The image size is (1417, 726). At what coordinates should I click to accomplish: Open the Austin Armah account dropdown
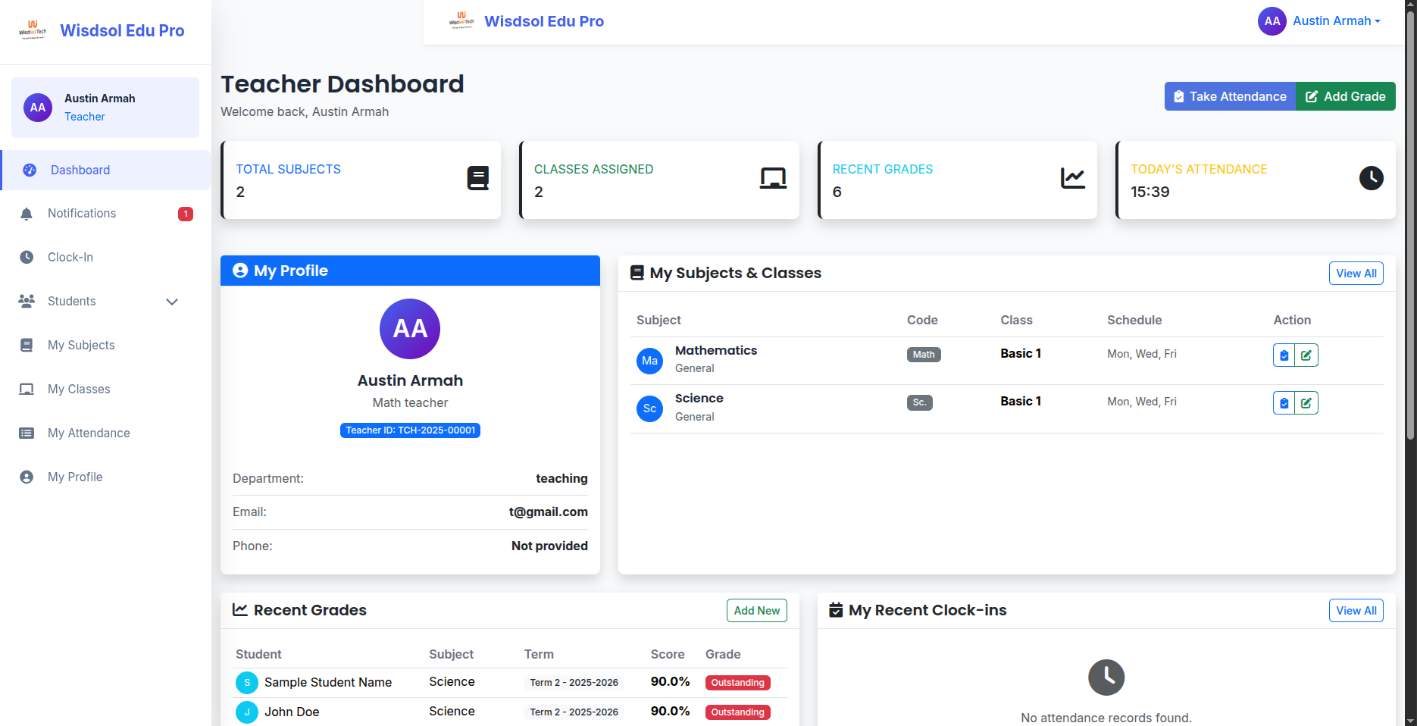pos(1336,20)
